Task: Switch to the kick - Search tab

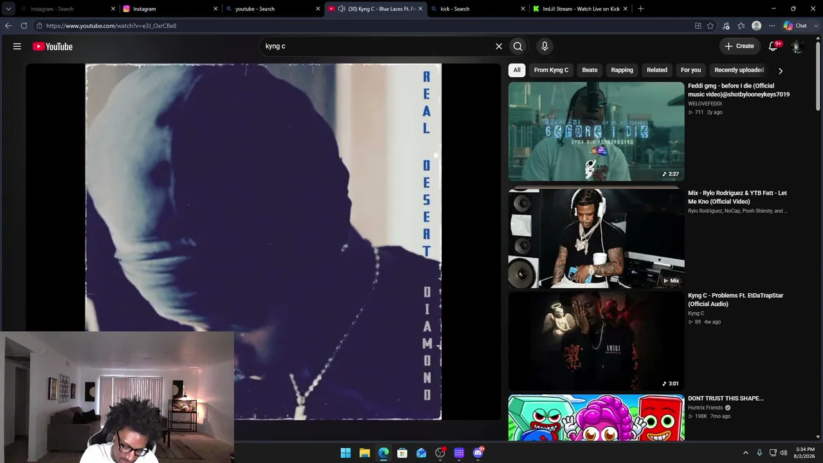Action: (x=477, y=9)
